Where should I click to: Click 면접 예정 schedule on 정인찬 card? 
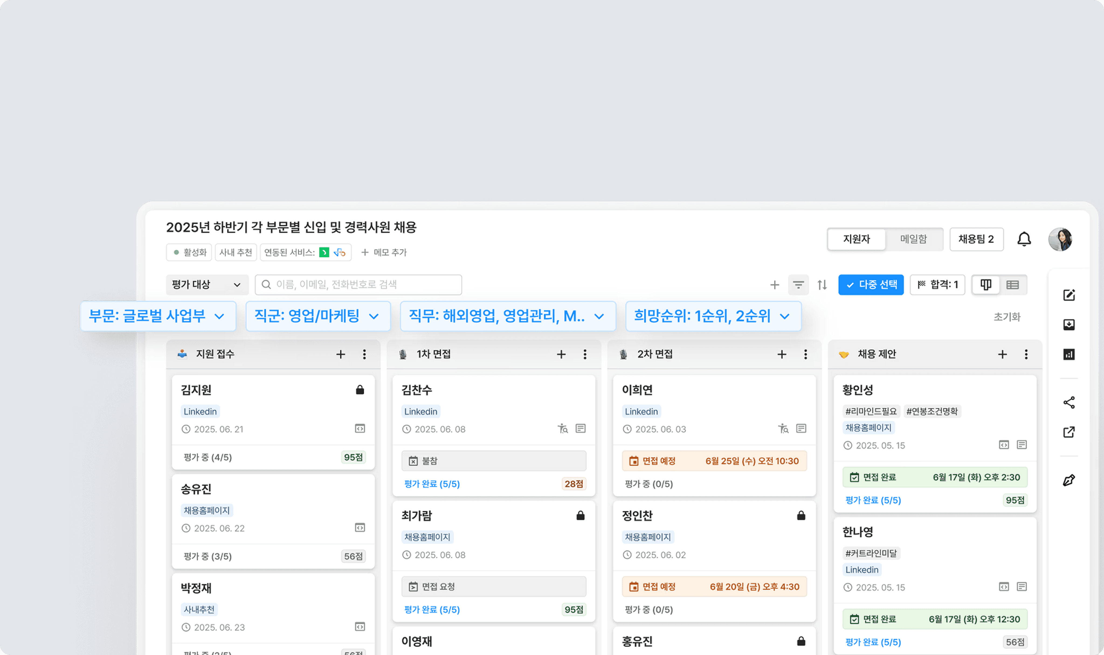tap(714, 587)
